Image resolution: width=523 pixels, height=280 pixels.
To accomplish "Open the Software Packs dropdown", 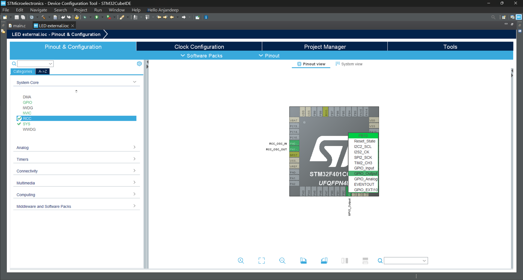I will click(x=202, y=56).
